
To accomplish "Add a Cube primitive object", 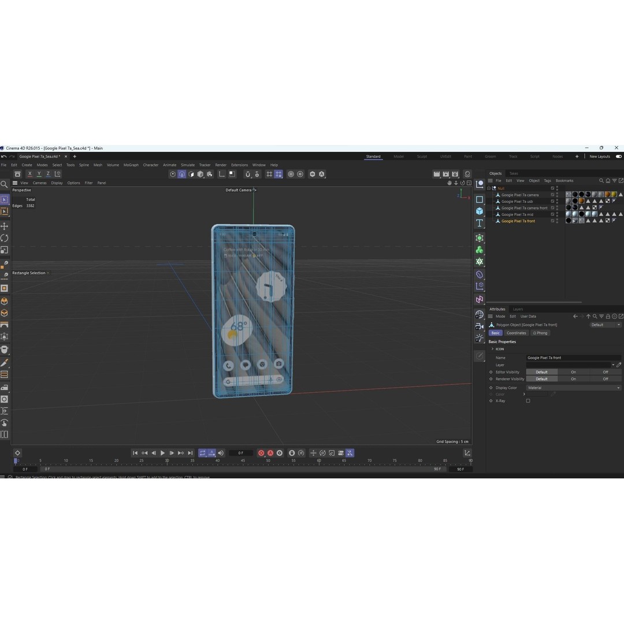I will (480, 211).
